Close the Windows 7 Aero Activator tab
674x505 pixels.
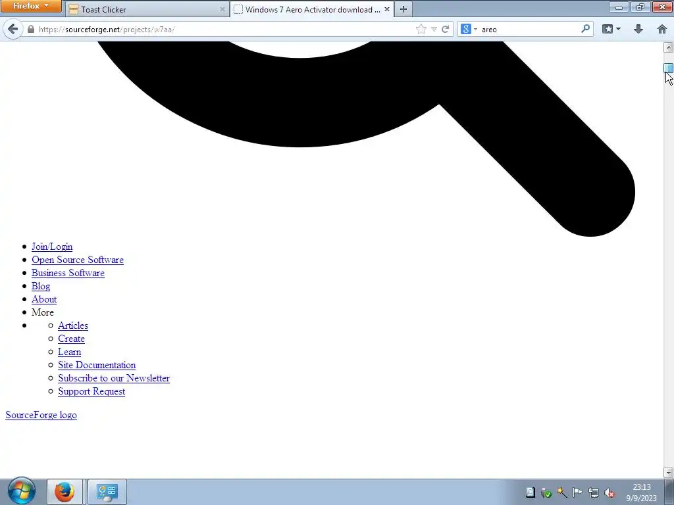coord(386,9)
